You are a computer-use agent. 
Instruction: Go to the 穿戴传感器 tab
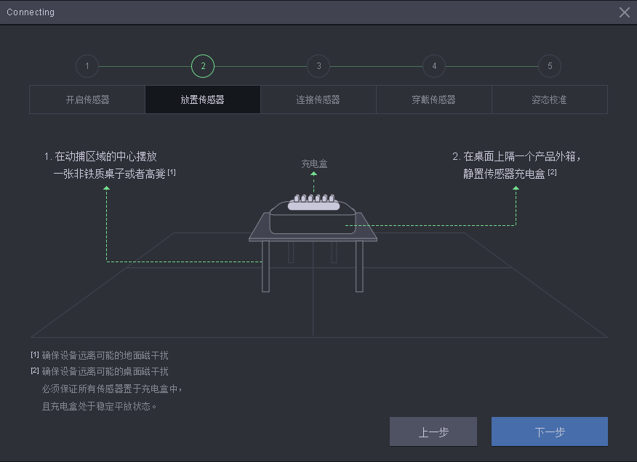[434, 100]
